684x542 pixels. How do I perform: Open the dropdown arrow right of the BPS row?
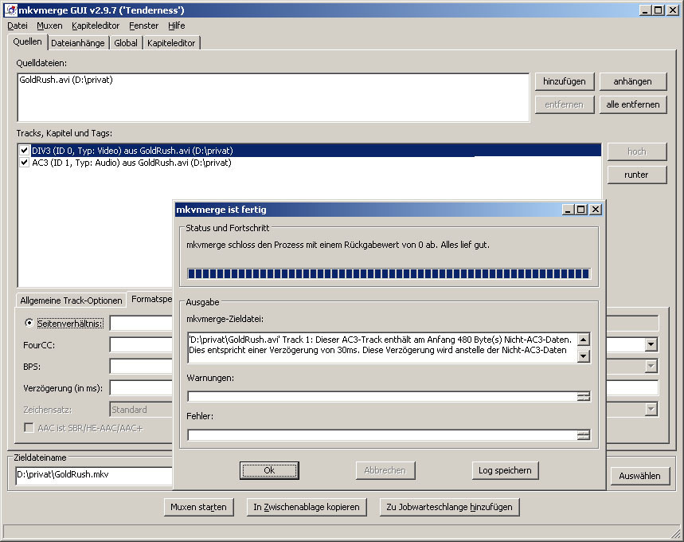click(x=651, y=366)
